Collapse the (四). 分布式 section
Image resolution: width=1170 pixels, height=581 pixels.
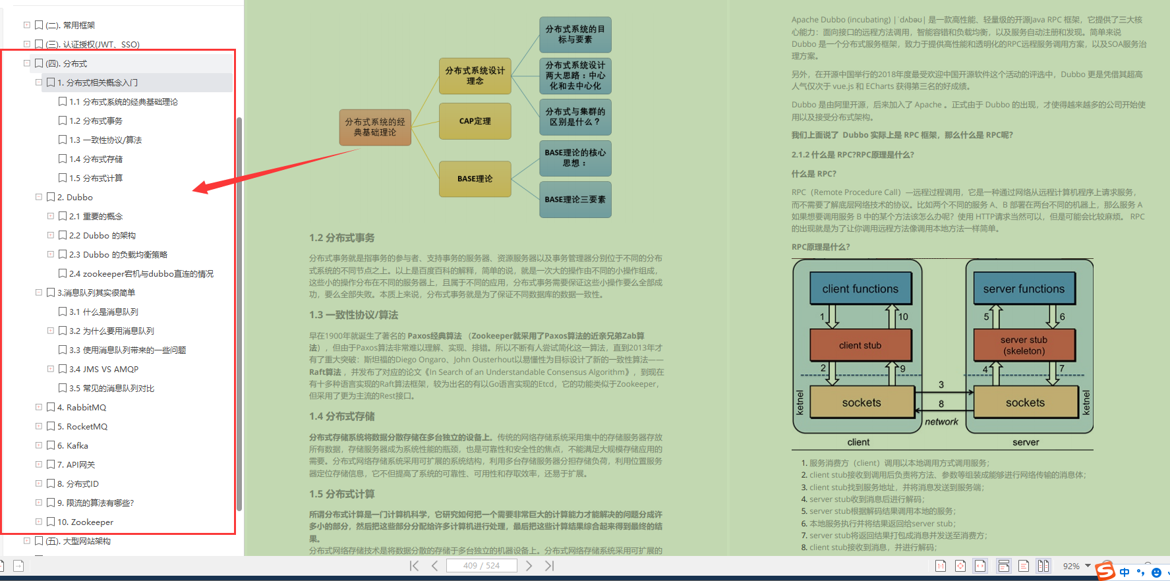pyautogui.click(x=27, y=63)
